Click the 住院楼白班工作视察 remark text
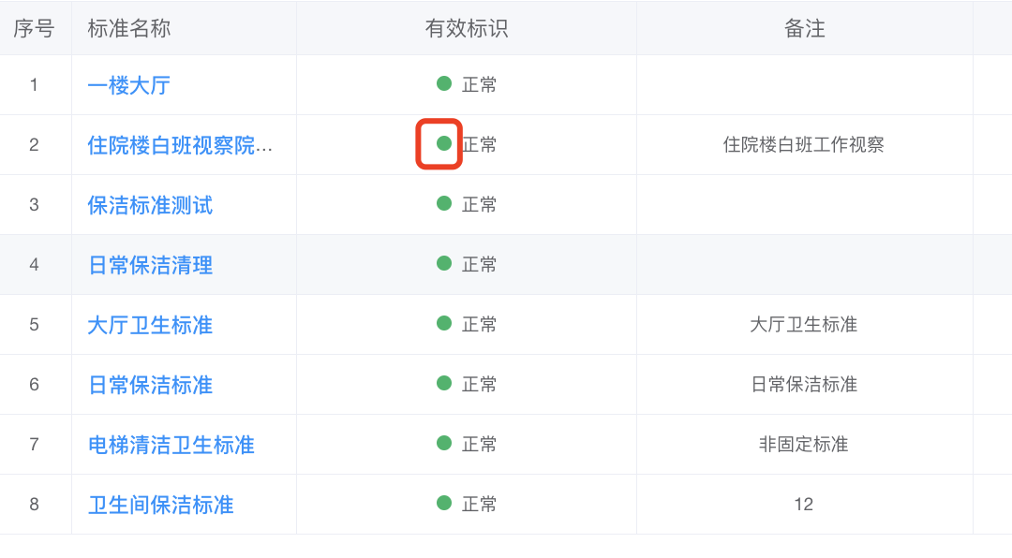The width and height of the screenshot is (1012, 558). [803, 144]
